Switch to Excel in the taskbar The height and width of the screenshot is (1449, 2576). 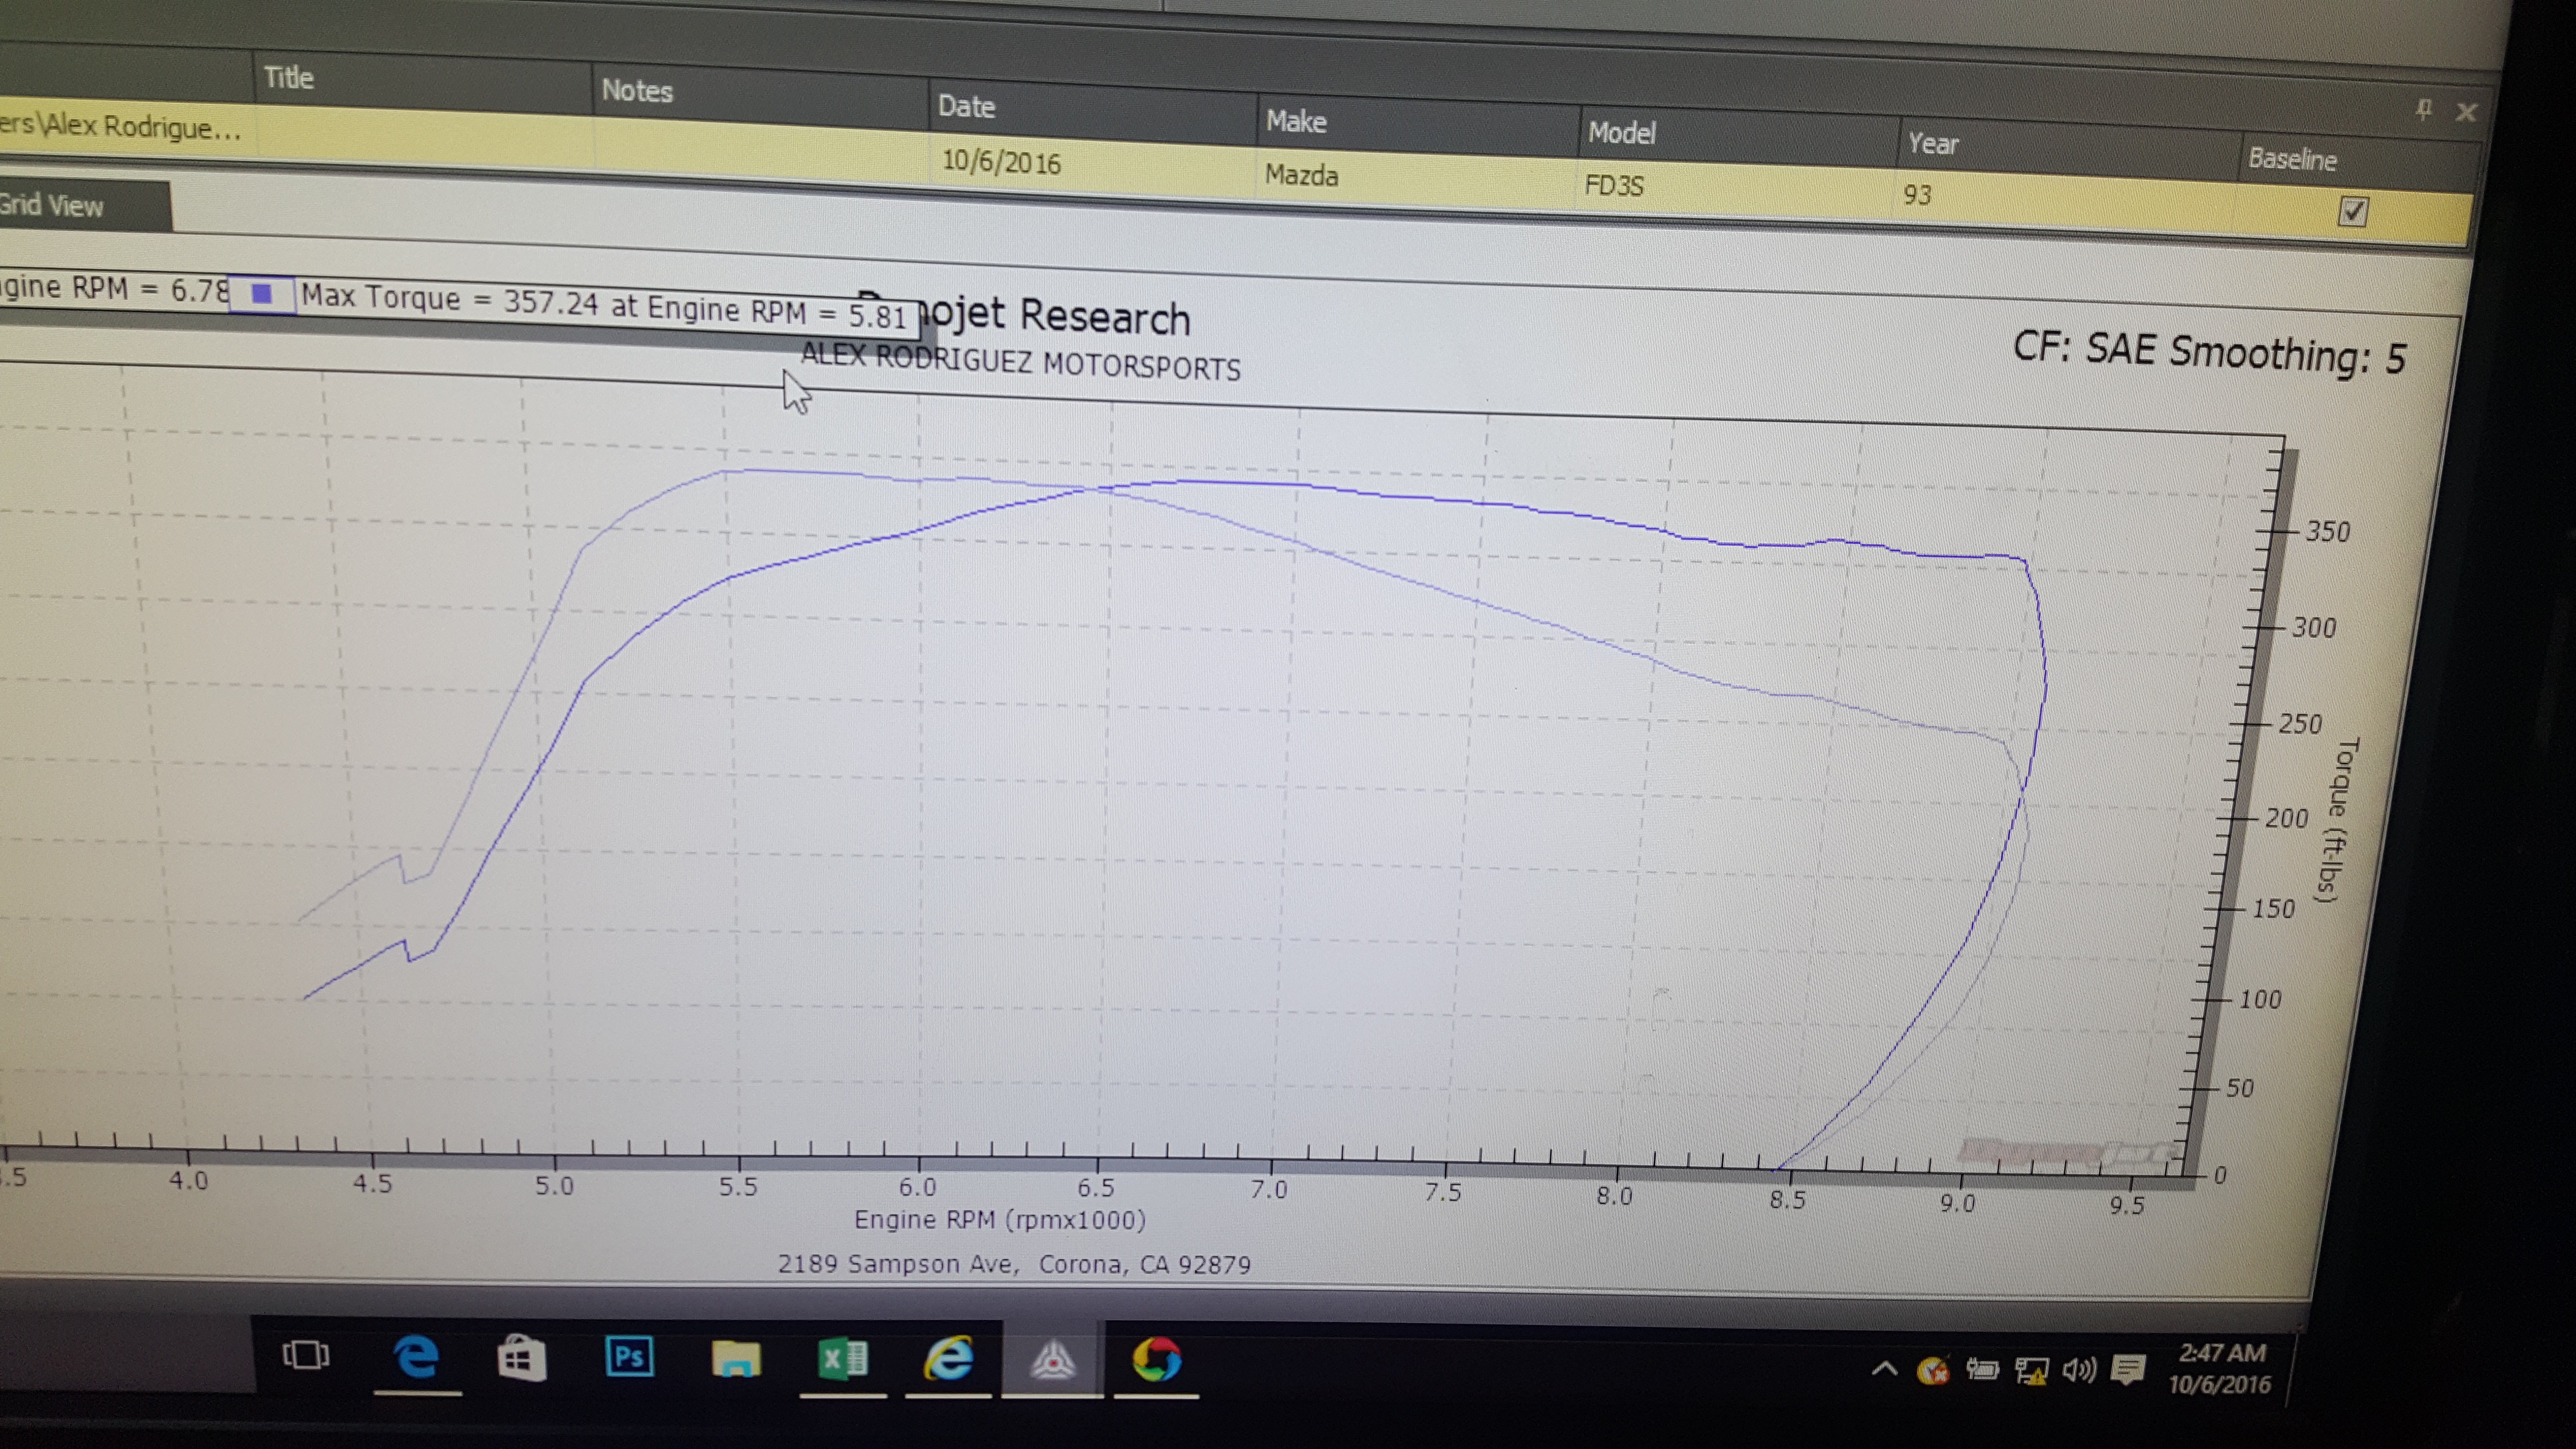click(x=843, y=1359)
